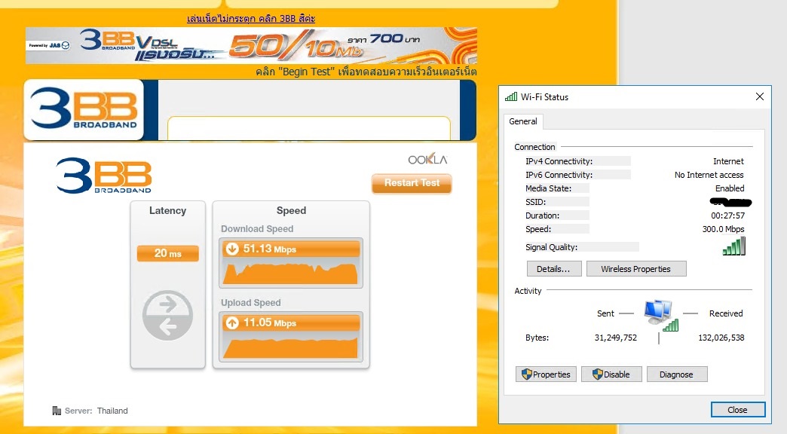787x434 pixels.
Task: Click the 3BB logo inside speedtest panel
Action: [104, 176]
